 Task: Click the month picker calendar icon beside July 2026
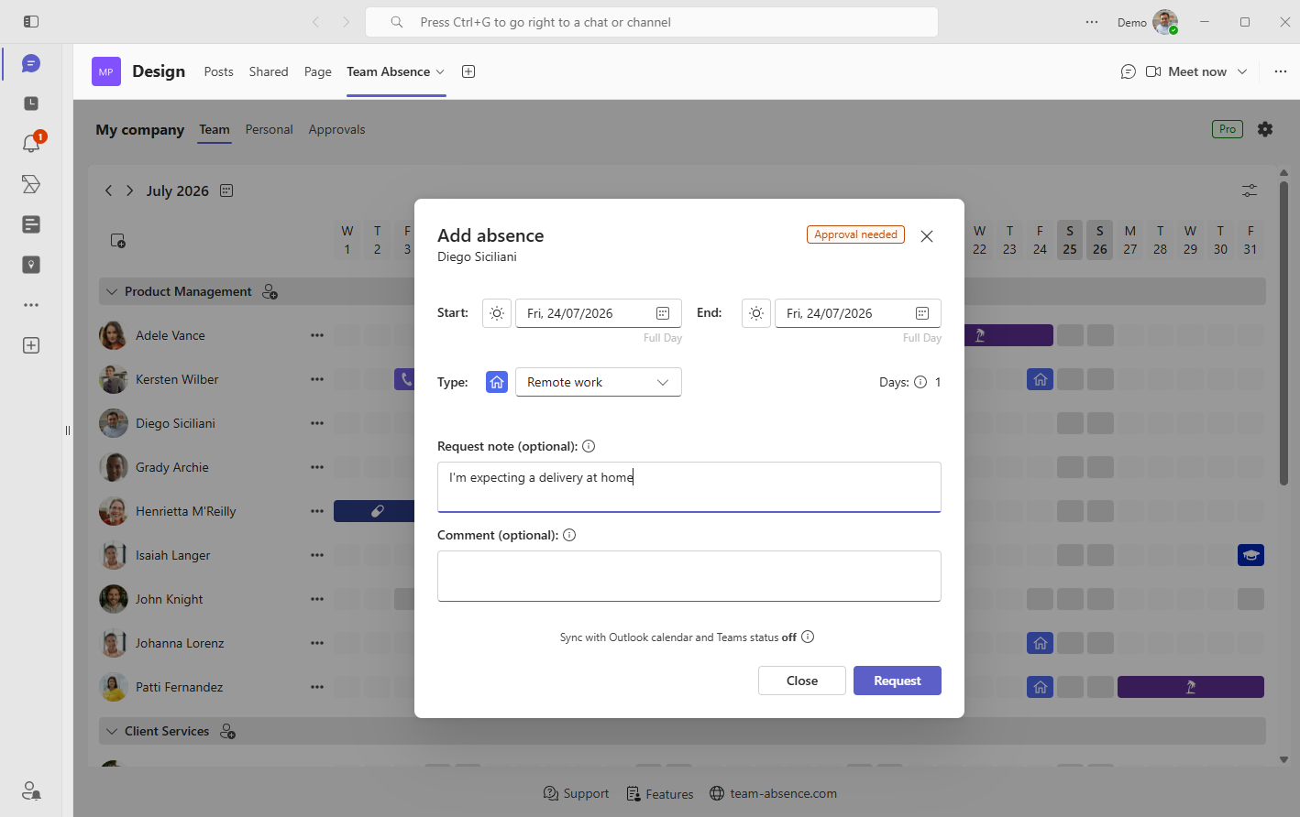pos(226,191)
